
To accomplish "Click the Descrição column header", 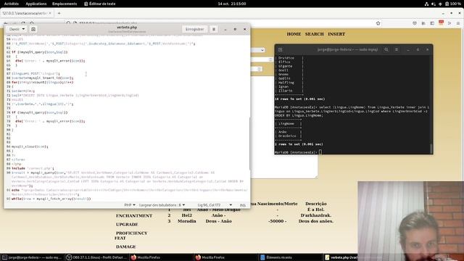I will 316,204.
